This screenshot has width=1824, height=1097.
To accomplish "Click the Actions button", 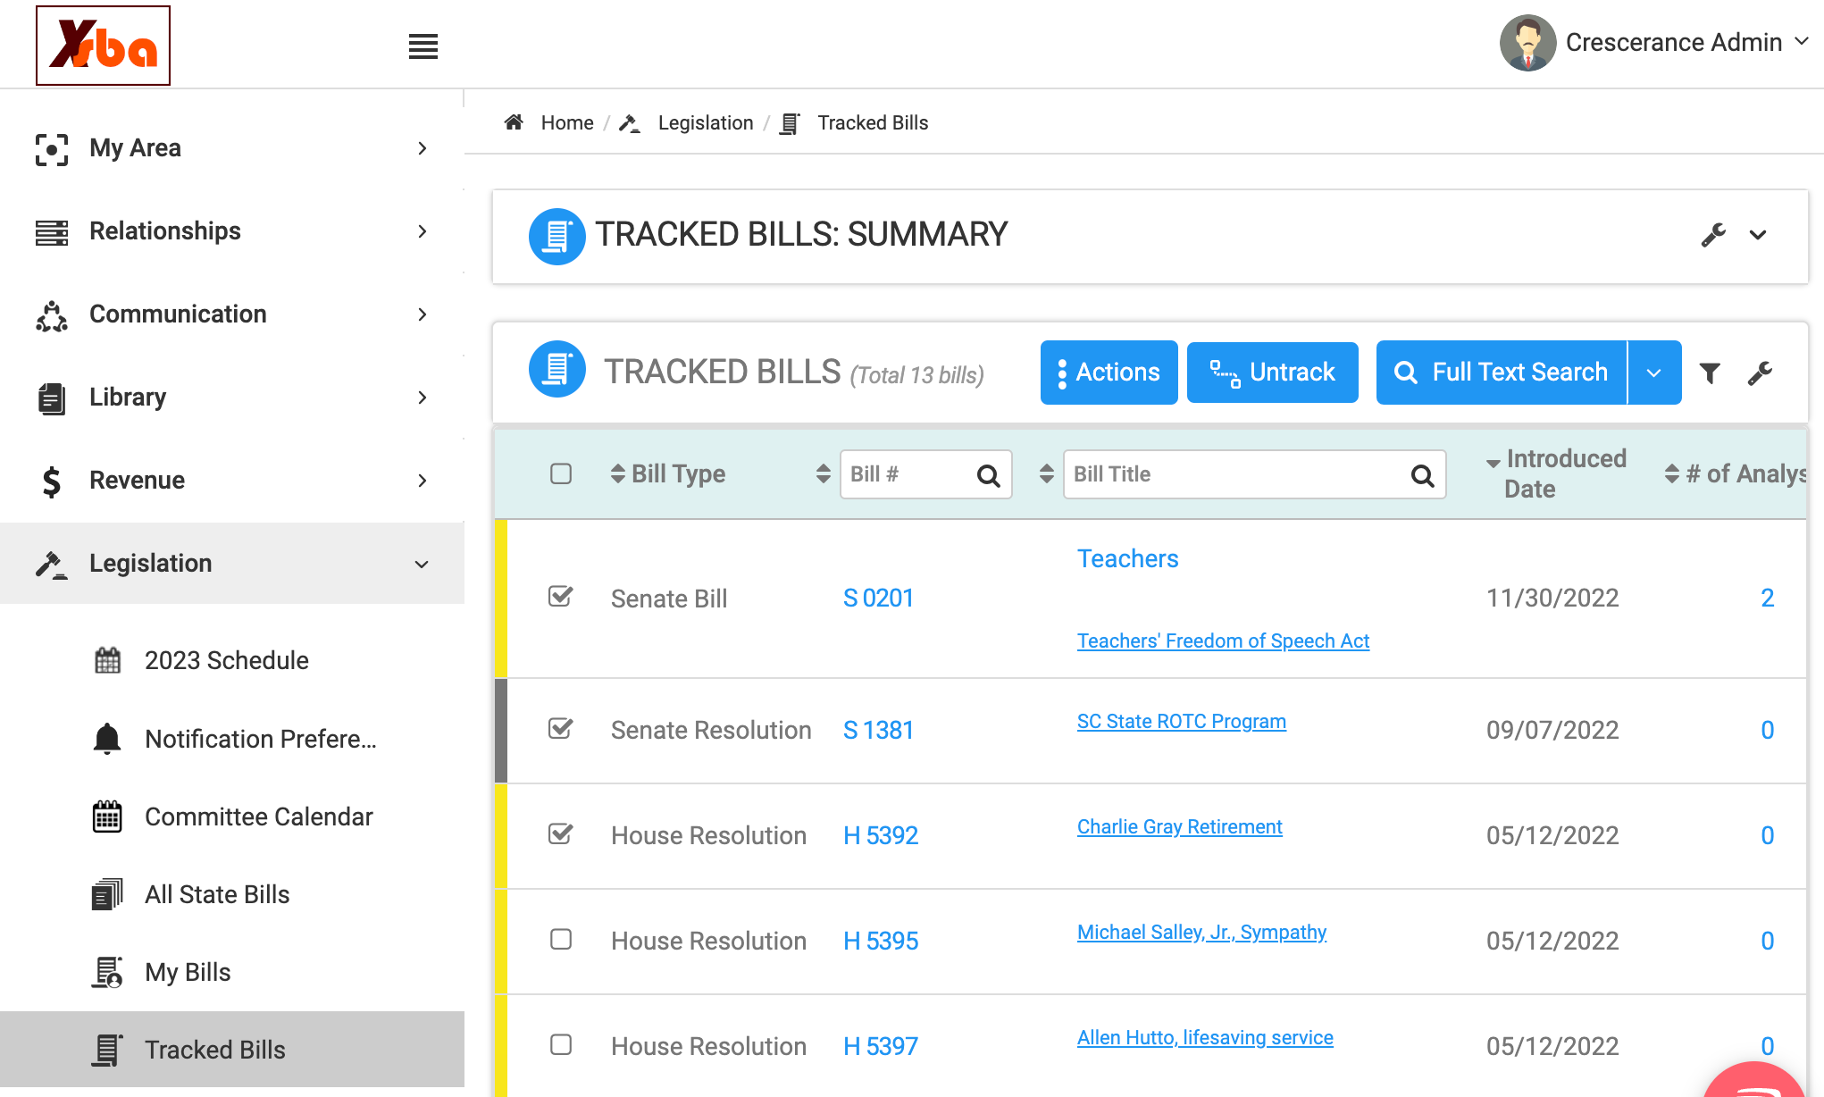I will click(1109, 373).
